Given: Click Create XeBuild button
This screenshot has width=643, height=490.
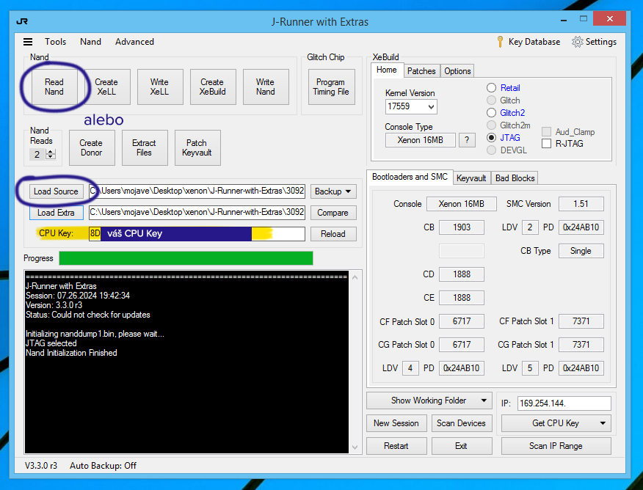Looking at the screenshot, I should [212, 87].
